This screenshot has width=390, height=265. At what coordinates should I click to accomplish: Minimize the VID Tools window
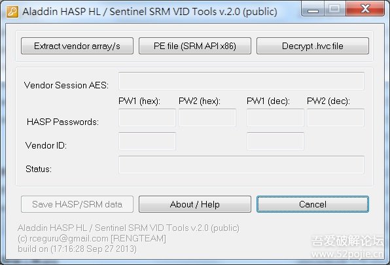(313, 9)
